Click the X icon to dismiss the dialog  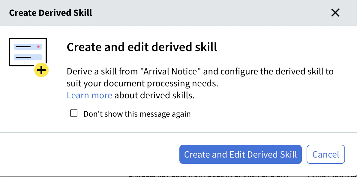point(335,13)
